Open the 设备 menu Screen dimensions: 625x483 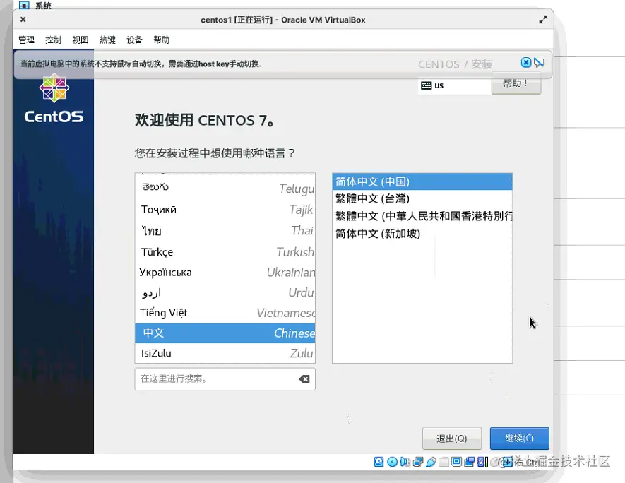[x=134, y=40]
